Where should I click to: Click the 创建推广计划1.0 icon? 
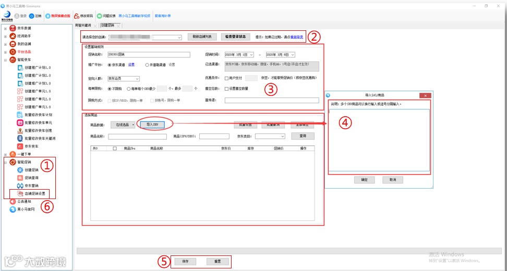click(20, 68)
